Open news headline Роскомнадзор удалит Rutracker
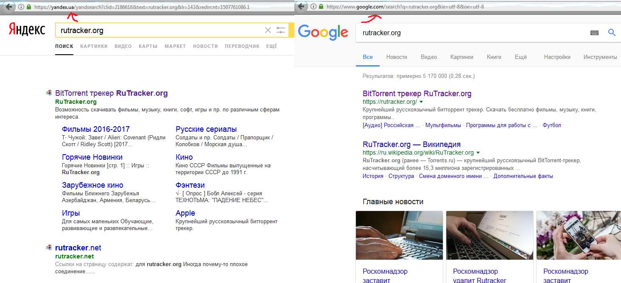 (x=479, y=275)
